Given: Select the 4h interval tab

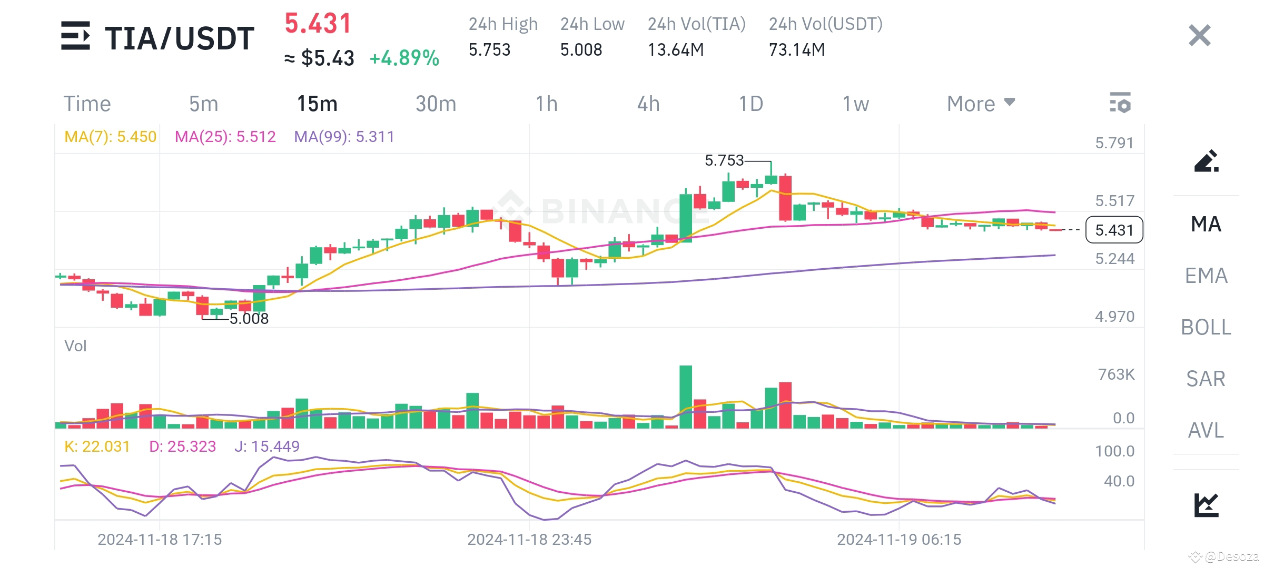Looking at the screenshot, I should pyautogui.click(x=649, y=103).
